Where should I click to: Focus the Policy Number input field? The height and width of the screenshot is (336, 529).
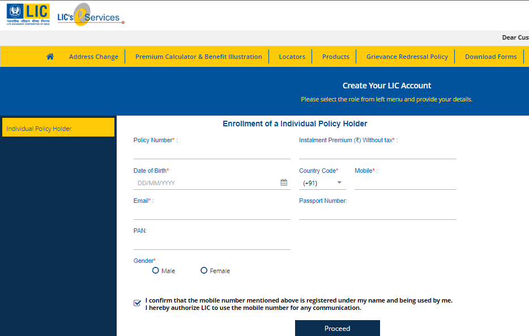click(212, 153)
